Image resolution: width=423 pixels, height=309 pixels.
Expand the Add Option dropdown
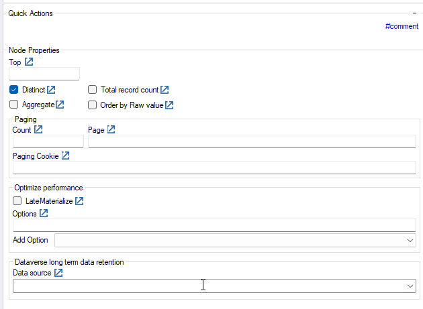coord(410,240)
